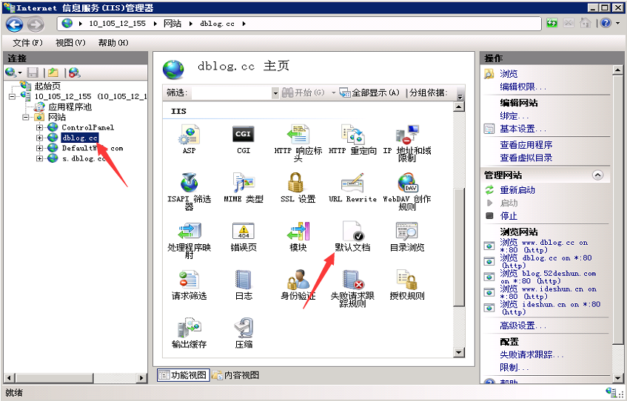This screenshot has width=627, height=401.
Task: Select 应用程序池 tree item
Action: click(70, 107)
